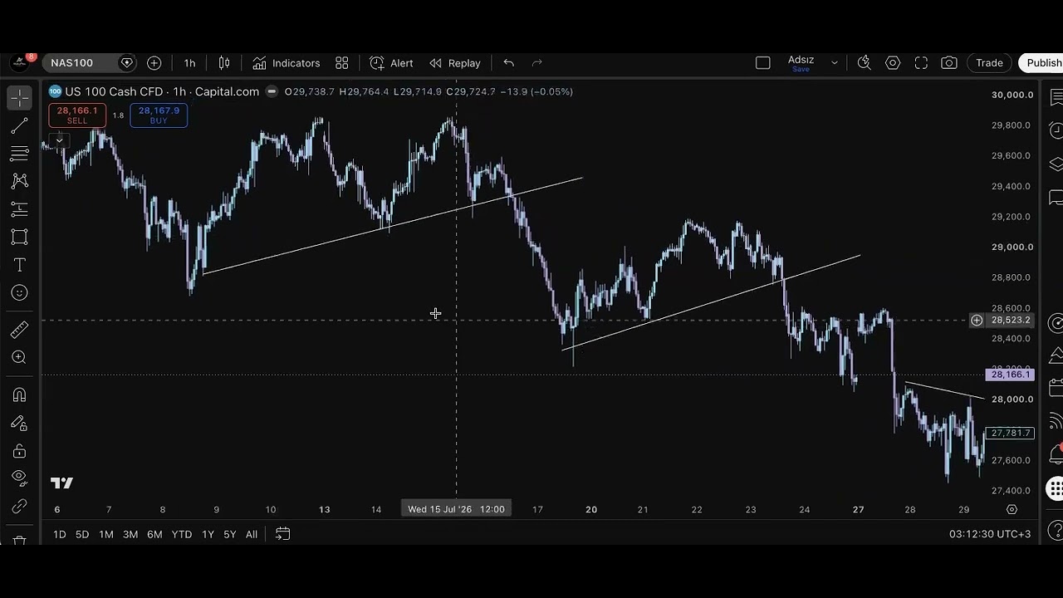Select the 1D time range
The height and width of the screenshot is (598, 1063).
(x=60, y=534)
